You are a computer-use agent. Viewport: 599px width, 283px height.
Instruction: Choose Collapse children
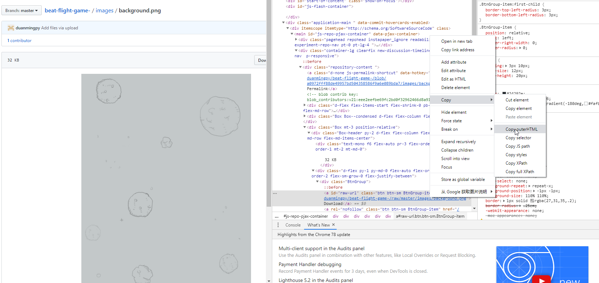point(462,150)
